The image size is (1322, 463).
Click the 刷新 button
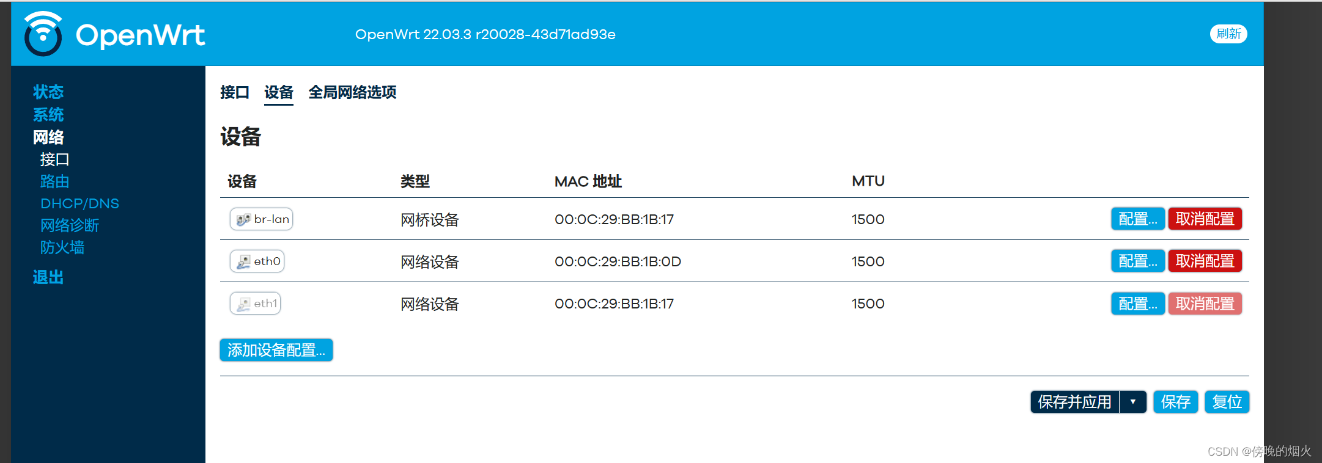1228,34
